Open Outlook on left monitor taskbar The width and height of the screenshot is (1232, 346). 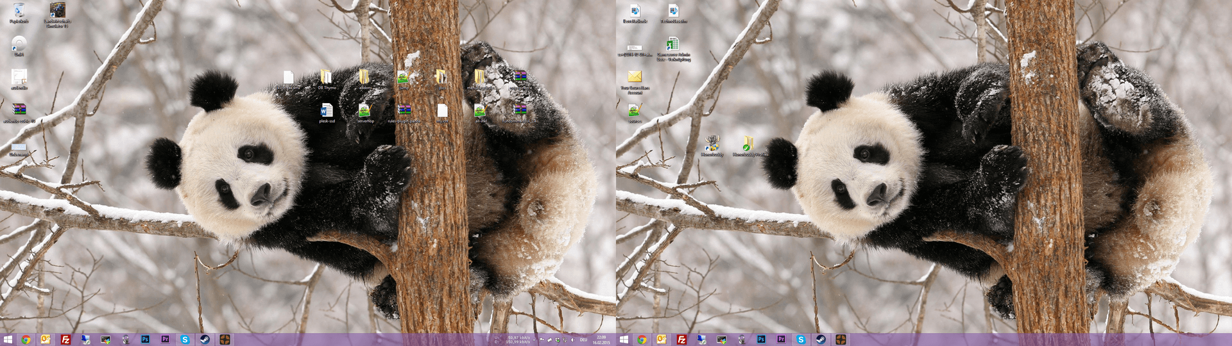click(x=46, y=340)
